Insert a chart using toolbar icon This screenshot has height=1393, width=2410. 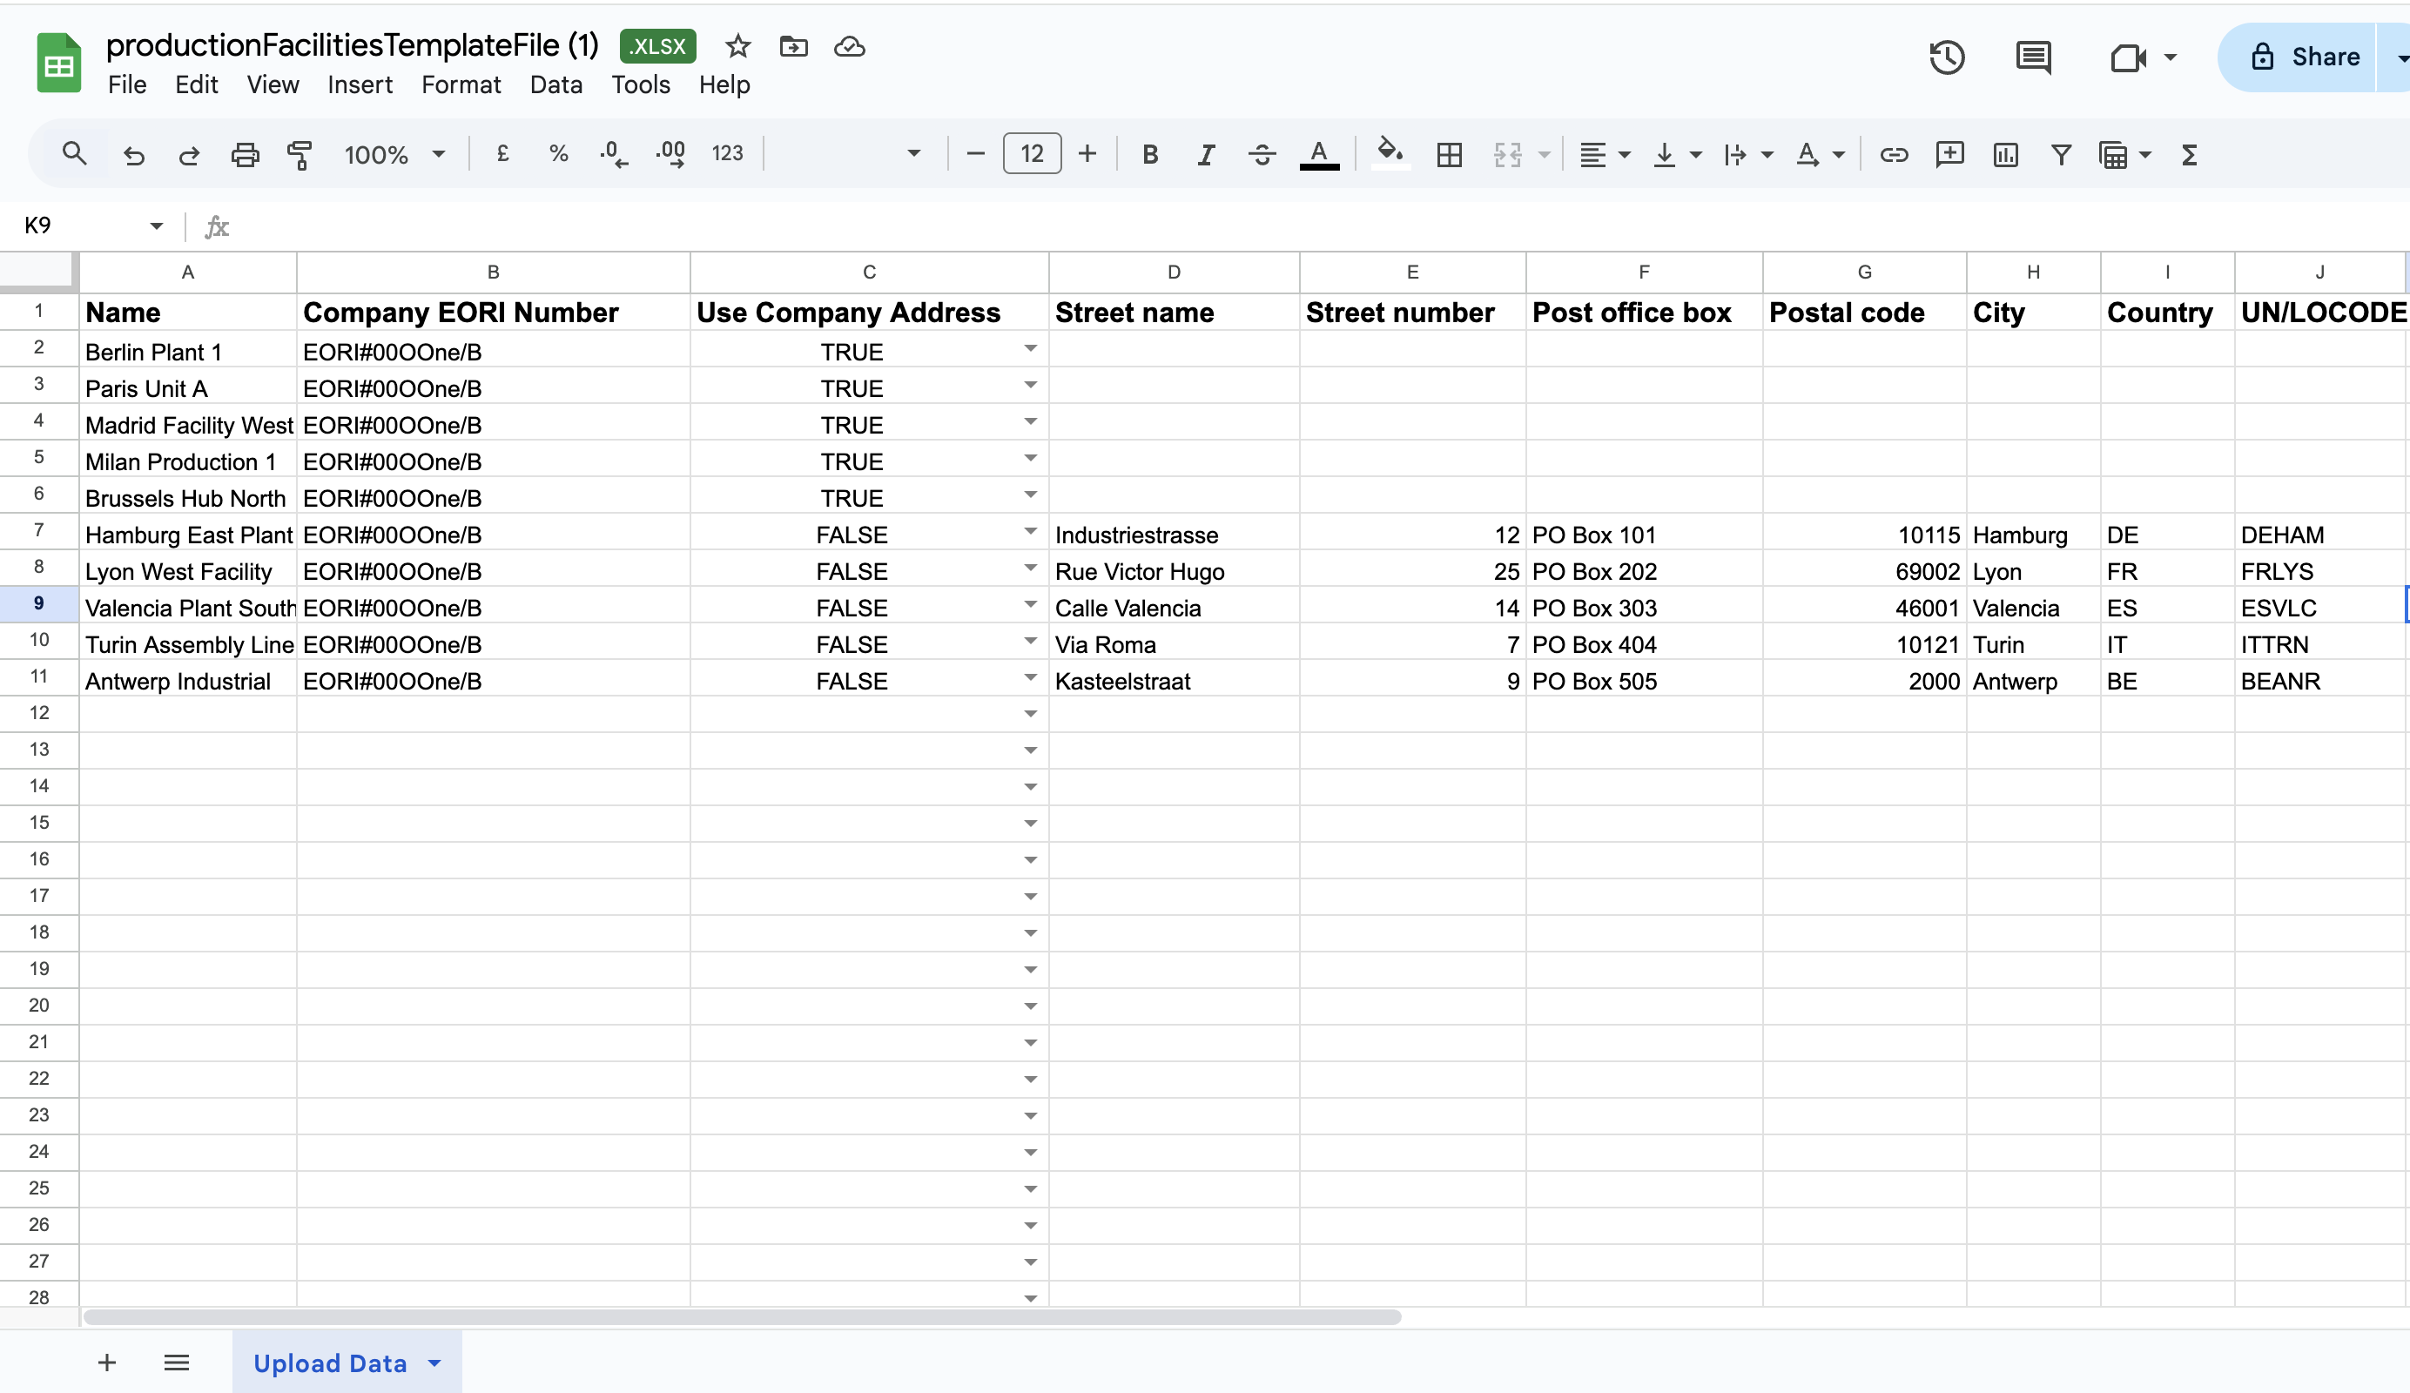[2005, 154]
